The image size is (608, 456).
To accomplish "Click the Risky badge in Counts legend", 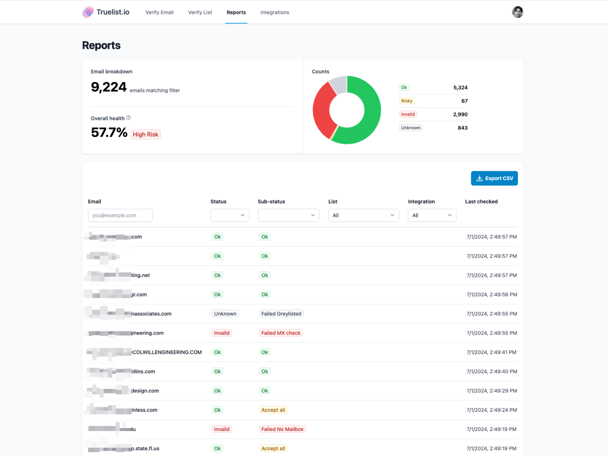I will point(407,101).
